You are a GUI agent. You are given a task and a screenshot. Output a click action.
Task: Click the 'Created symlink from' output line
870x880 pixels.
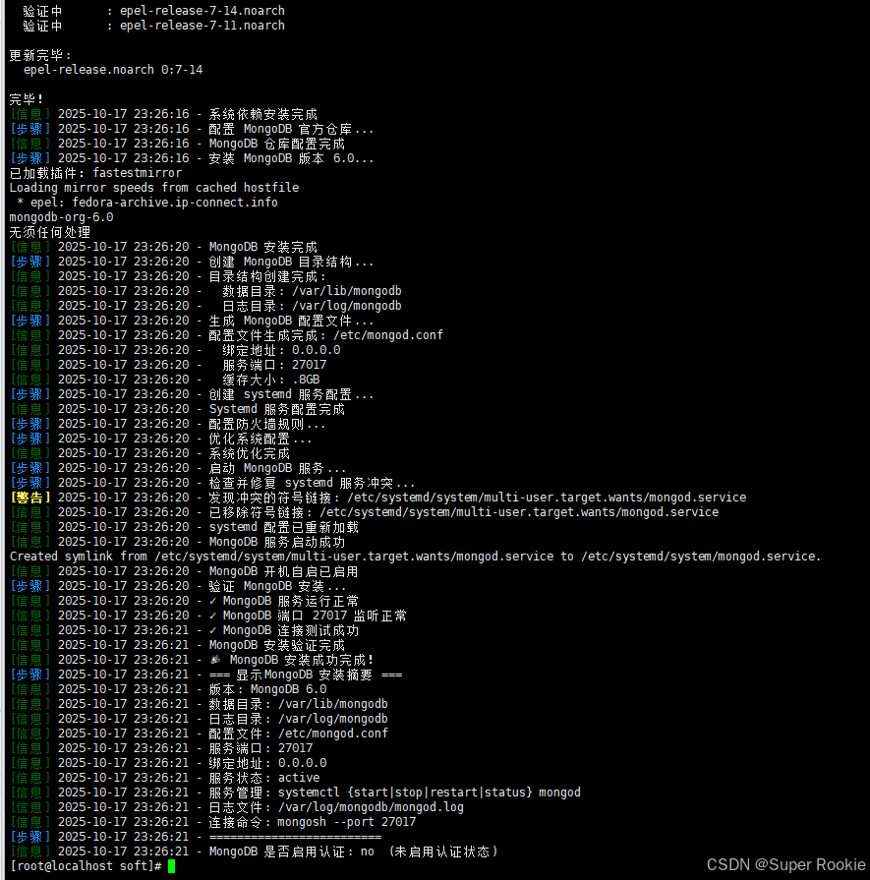[x=416, y=557]
